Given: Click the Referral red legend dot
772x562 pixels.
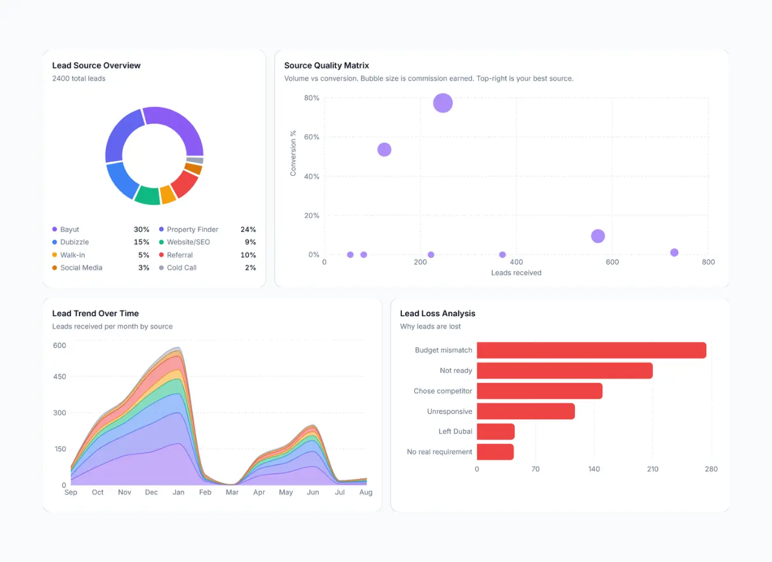Looking at the screenshot, I should (161, 255).
